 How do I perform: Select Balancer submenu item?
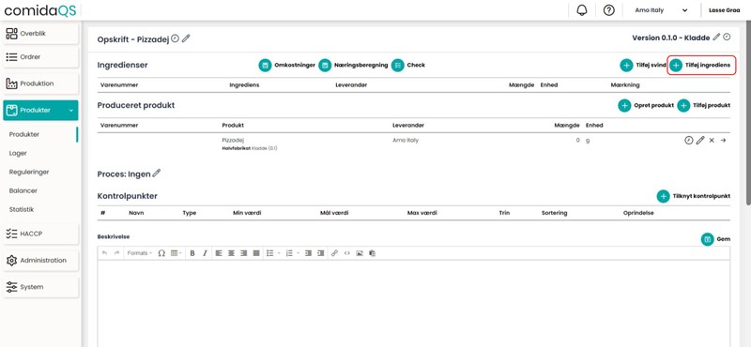coord(23,190)
